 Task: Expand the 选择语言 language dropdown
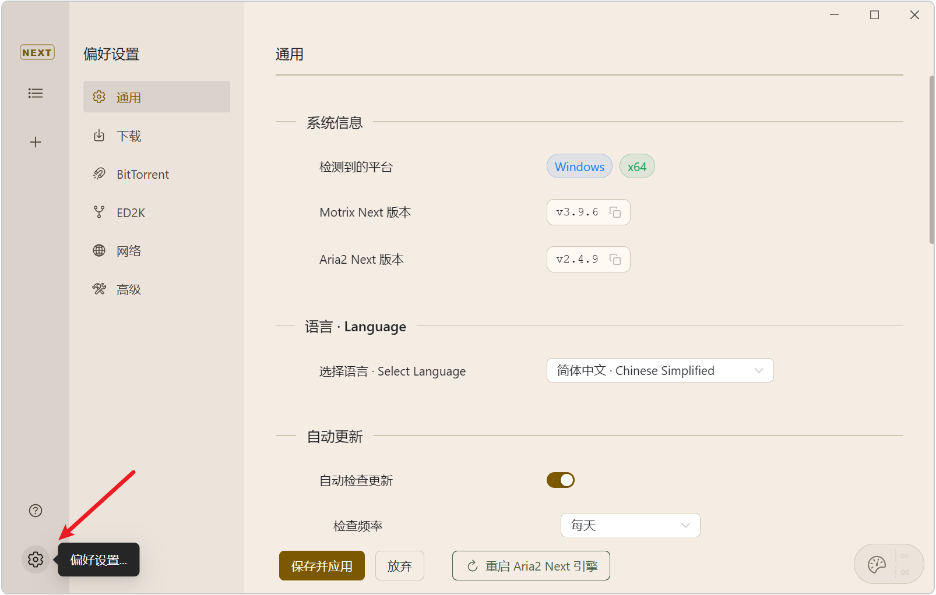pos(660,370)
